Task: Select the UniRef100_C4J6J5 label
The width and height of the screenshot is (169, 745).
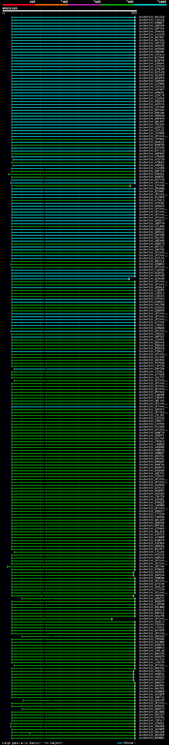Action: click(152, 34)
